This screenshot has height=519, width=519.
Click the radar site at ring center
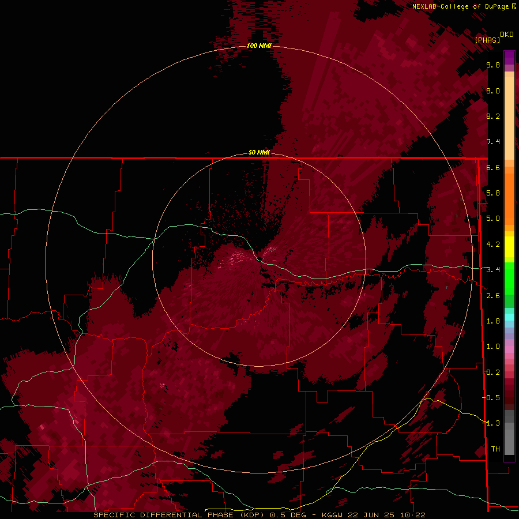(259, 259)
